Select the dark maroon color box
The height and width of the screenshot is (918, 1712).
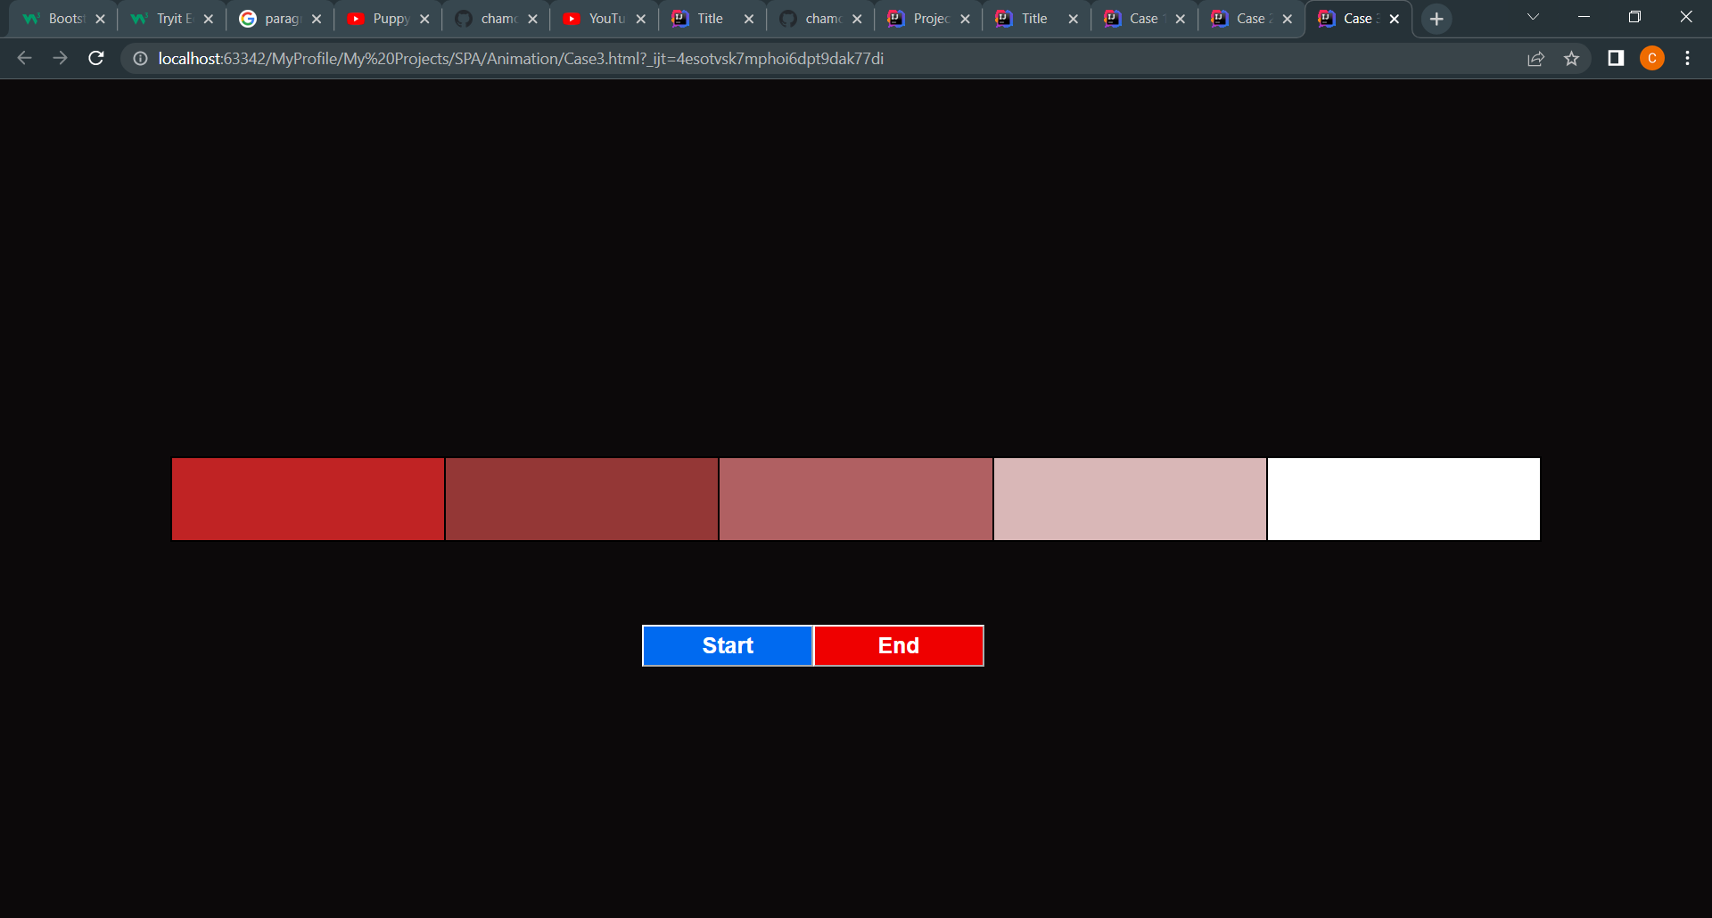(x=581, y=499)
